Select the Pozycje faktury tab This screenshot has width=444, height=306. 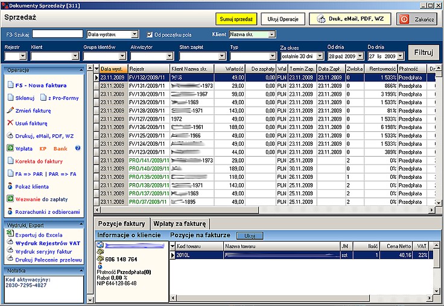123,224
